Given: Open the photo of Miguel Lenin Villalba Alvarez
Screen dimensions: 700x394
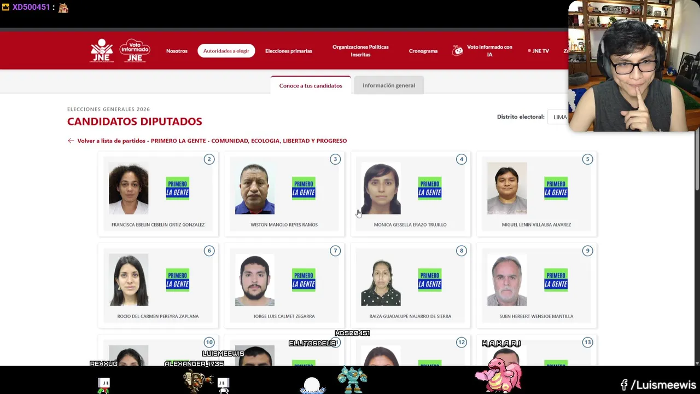Looking at the screenshot, I should click(x=507, y=188).
